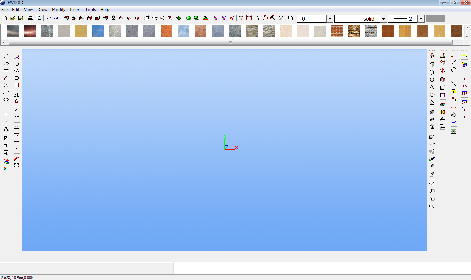Viewport: 471px width, 280px height.
Task: Create a cone solid primitive
Action: [x=432, y=87]
